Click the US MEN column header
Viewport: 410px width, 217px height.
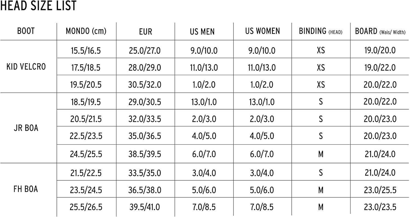tap(202, 32)
